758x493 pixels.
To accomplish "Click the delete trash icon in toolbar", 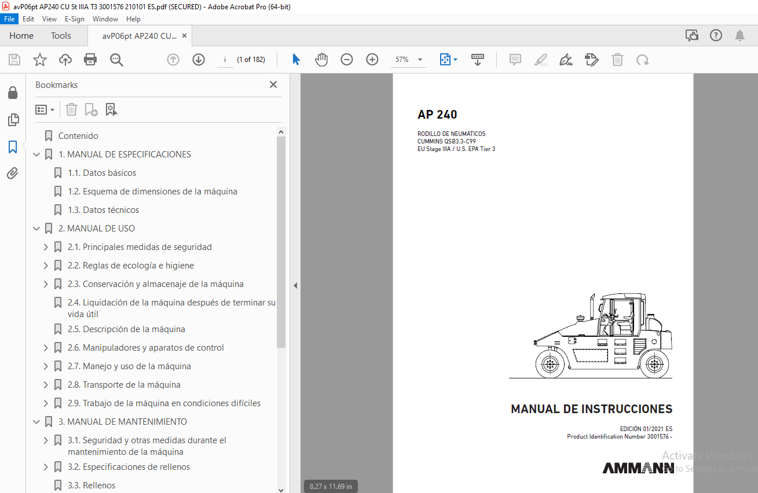I will pos(618,60).
